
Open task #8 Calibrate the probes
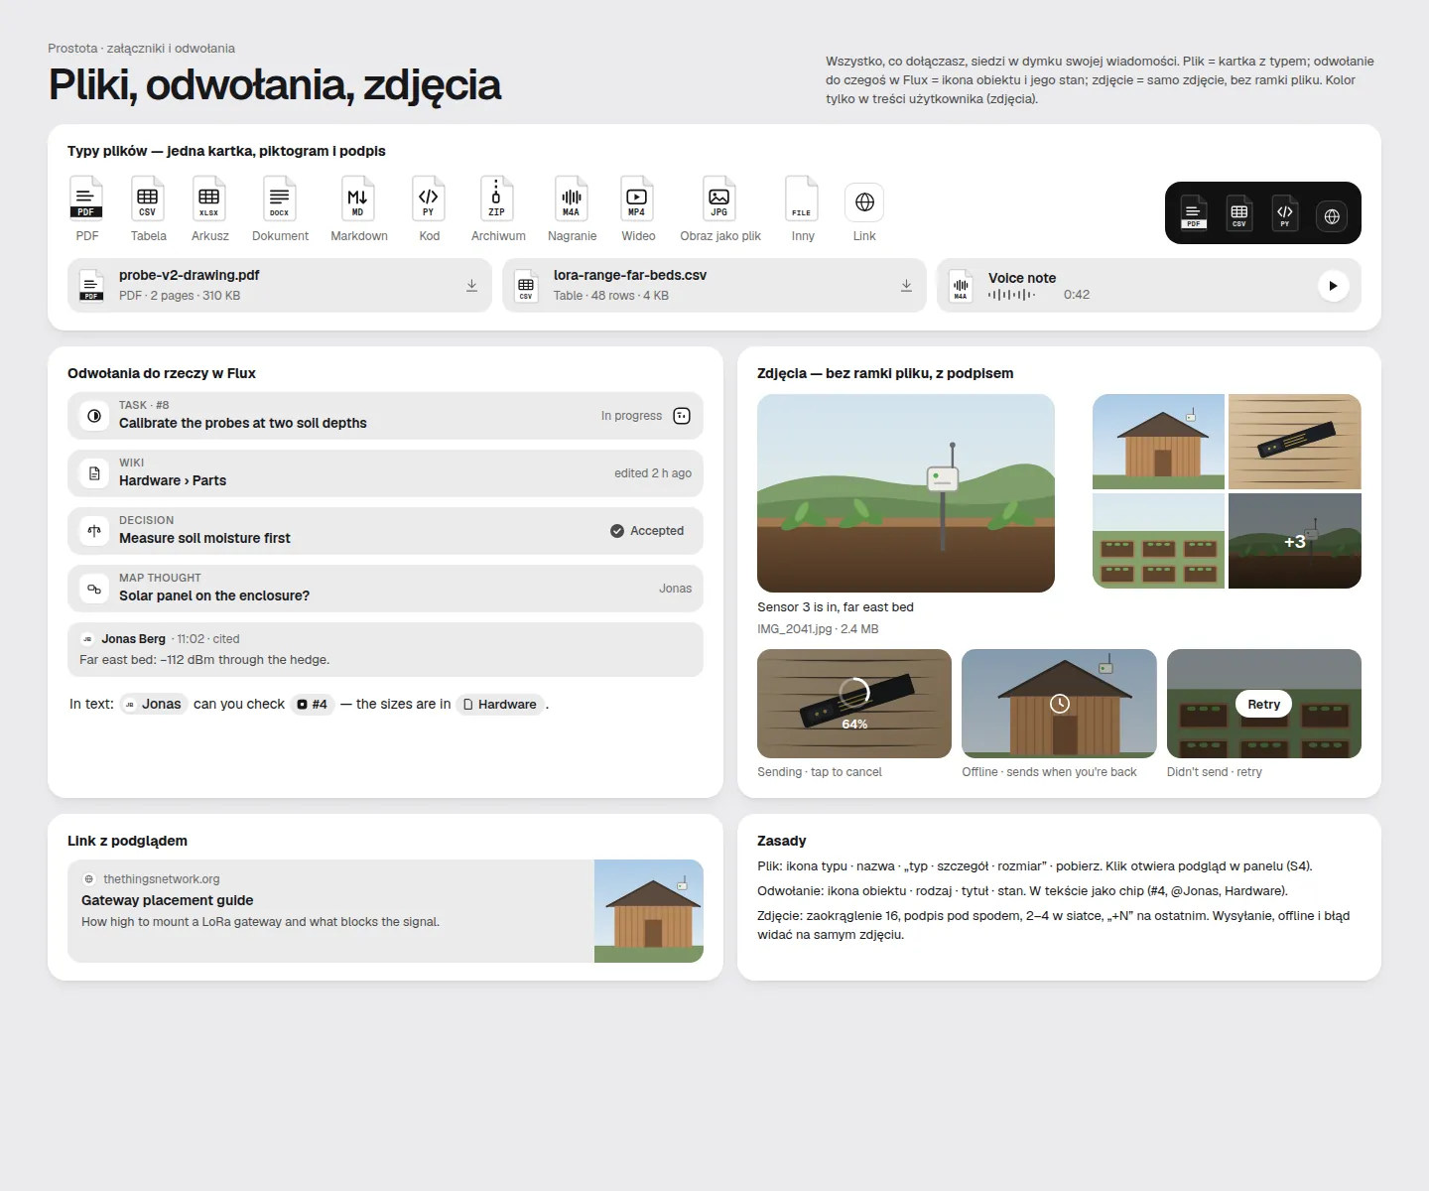[385, 416]
